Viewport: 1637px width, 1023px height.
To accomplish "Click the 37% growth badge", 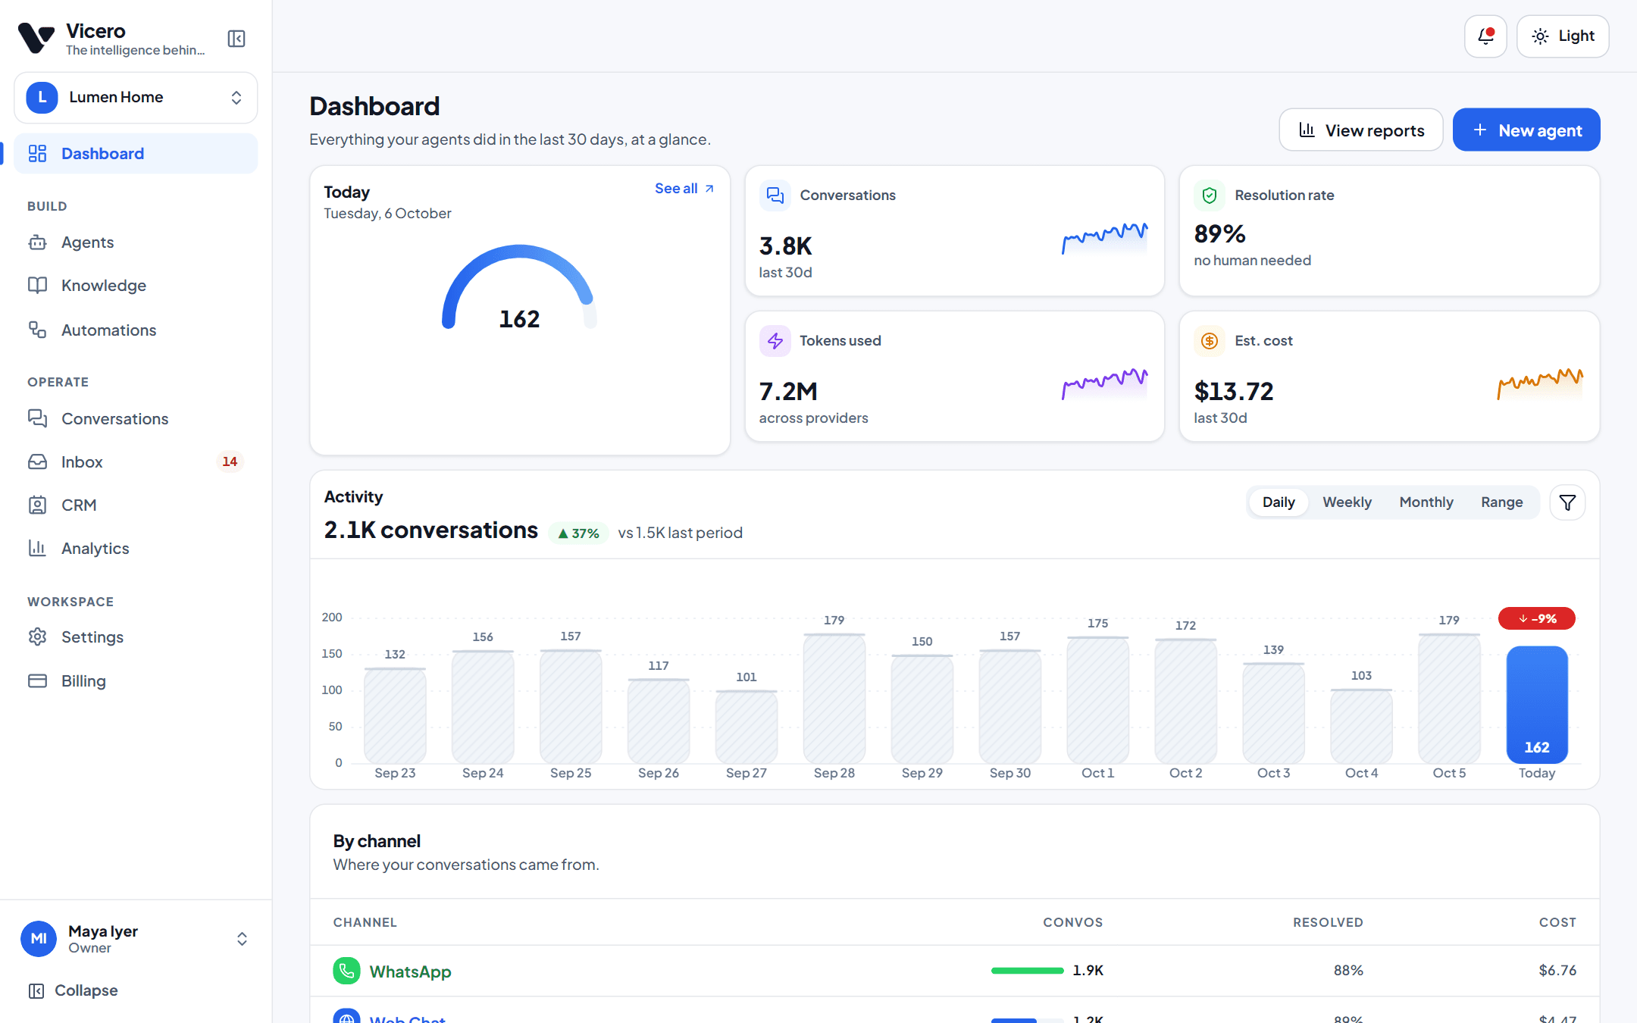I will coord(578,533).
